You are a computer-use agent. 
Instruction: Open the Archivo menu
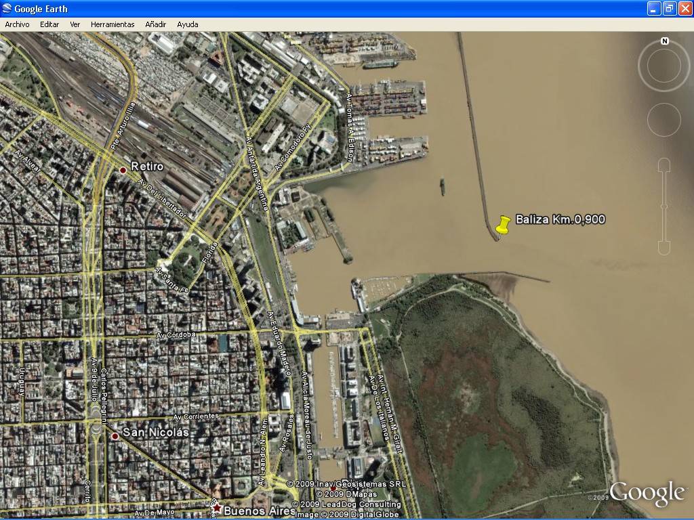(x=17, y=24)
